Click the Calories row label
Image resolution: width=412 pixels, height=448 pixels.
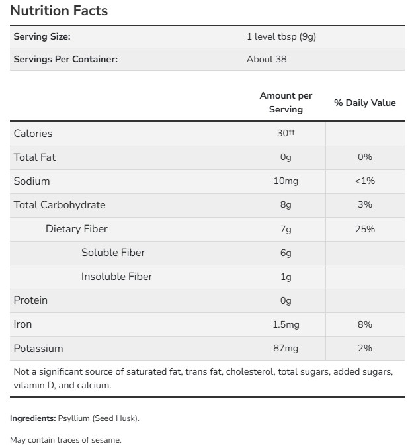(x=33, y=134)
